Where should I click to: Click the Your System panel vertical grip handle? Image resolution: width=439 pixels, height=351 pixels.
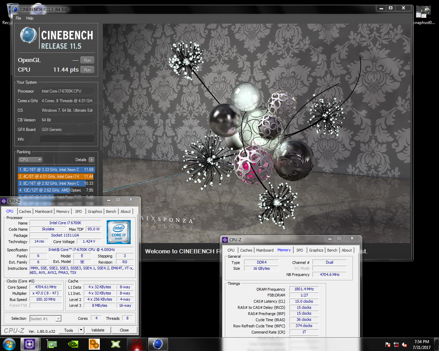(x=101, y=140)
